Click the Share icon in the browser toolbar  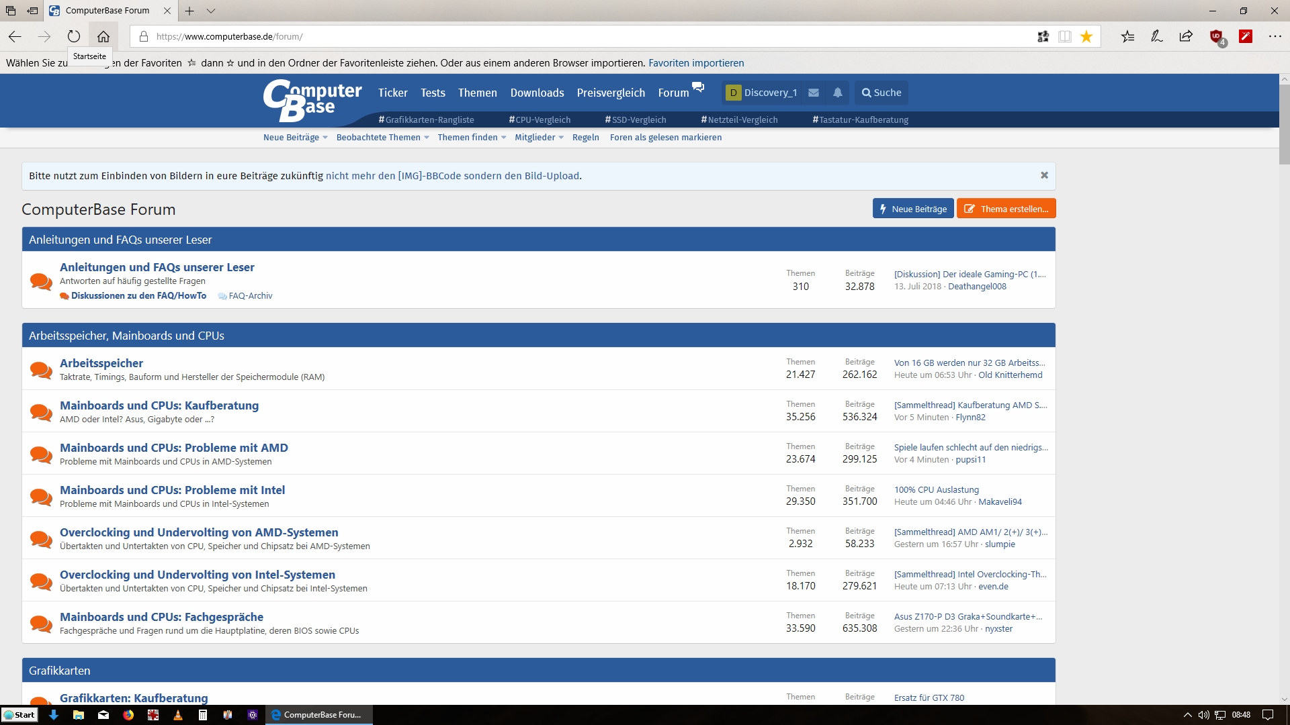coord(1186,37)
